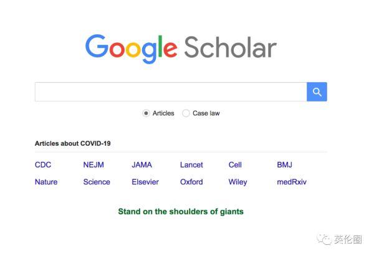Open the Cell articles link
374x256 pixels.
[x=235, y=164]
